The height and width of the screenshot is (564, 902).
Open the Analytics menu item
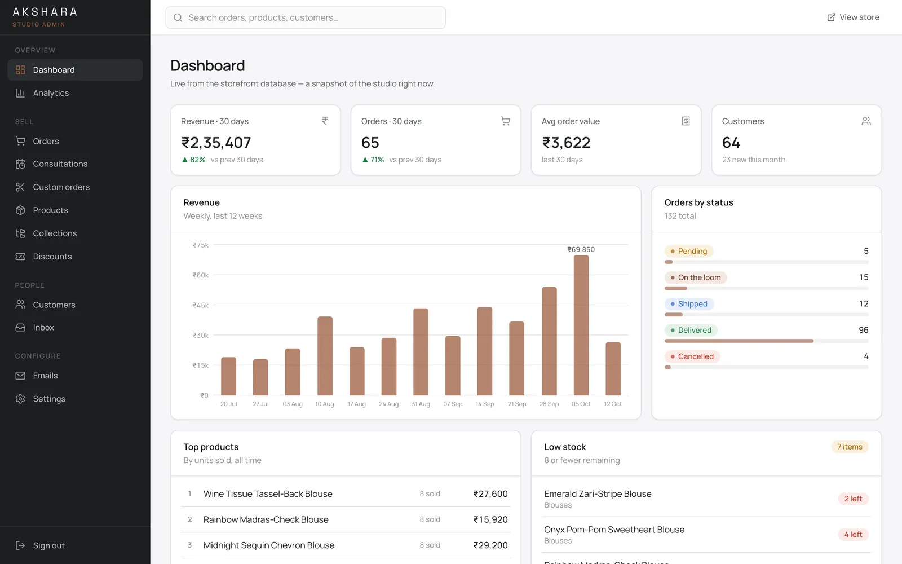coord(75,93)
